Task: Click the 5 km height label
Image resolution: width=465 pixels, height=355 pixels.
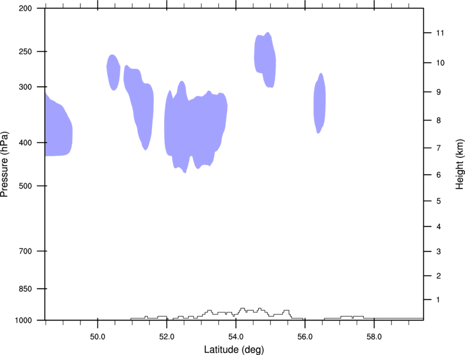Action: pyautogui.click(x=438, y=201)
